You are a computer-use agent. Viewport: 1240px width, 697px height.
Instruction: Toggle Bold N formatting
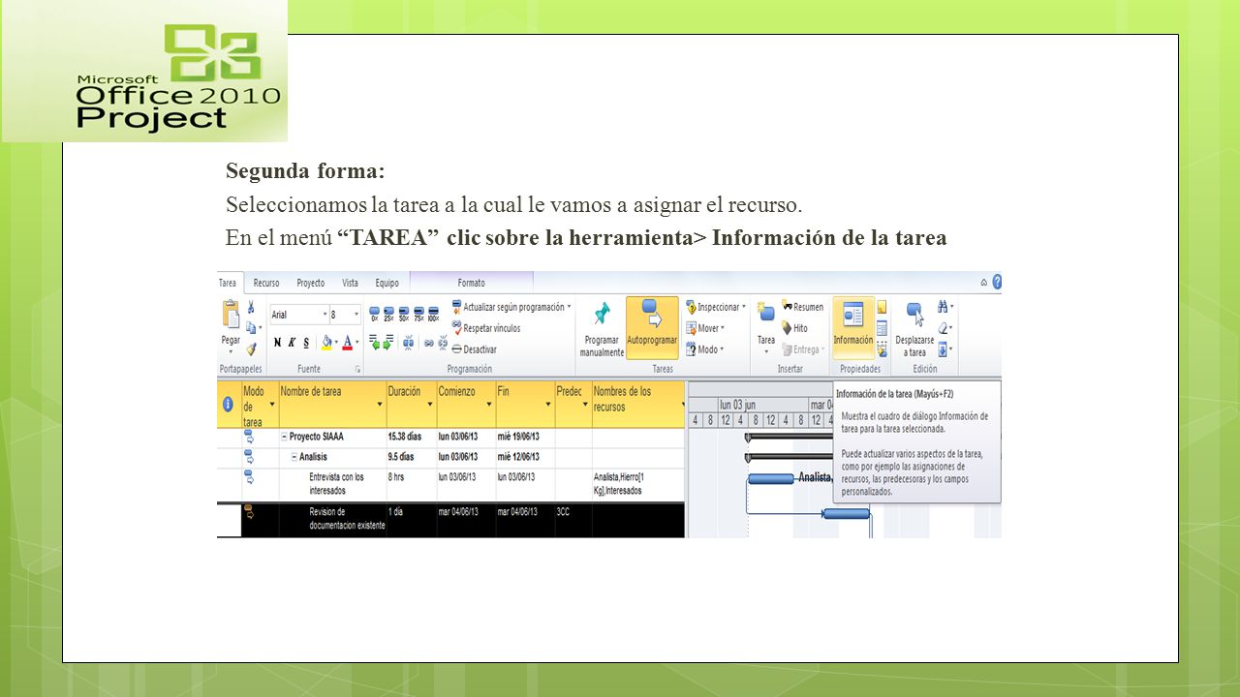pyautogui.click(x=278, y=343)
